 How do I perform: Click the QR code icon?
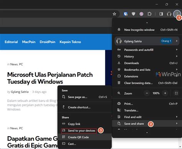point(64,137)
